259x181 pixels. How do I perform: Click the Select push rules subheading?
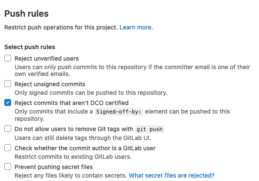30,47
